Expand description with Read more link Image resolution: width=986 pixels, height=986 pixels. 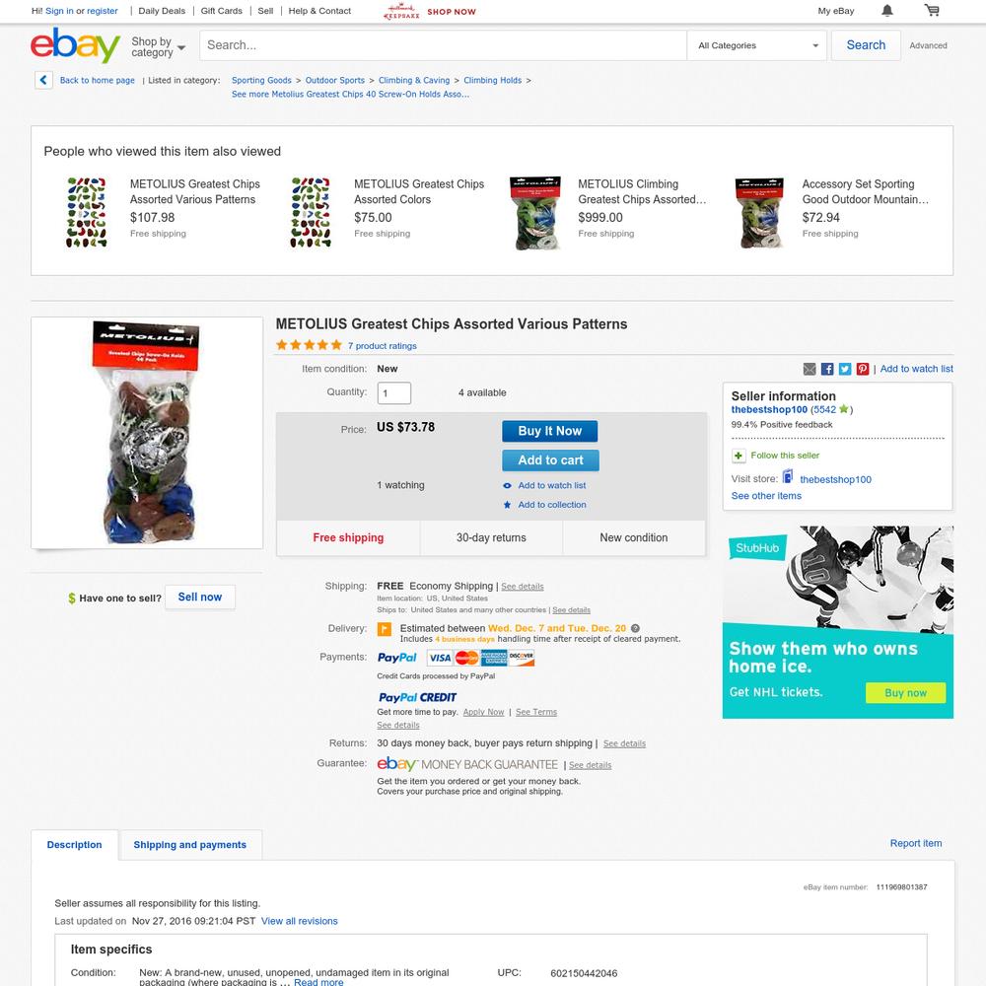point(318,982)
